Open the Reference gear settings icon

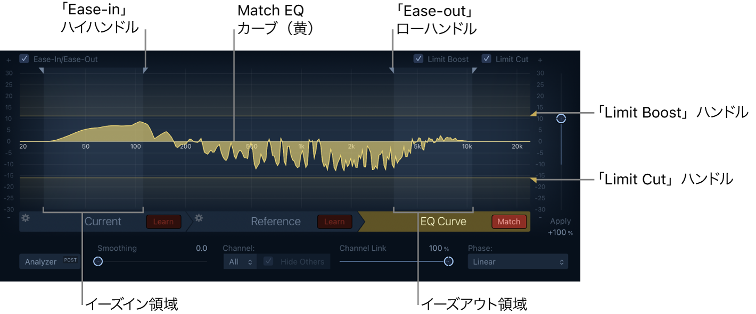pos(199,218)
